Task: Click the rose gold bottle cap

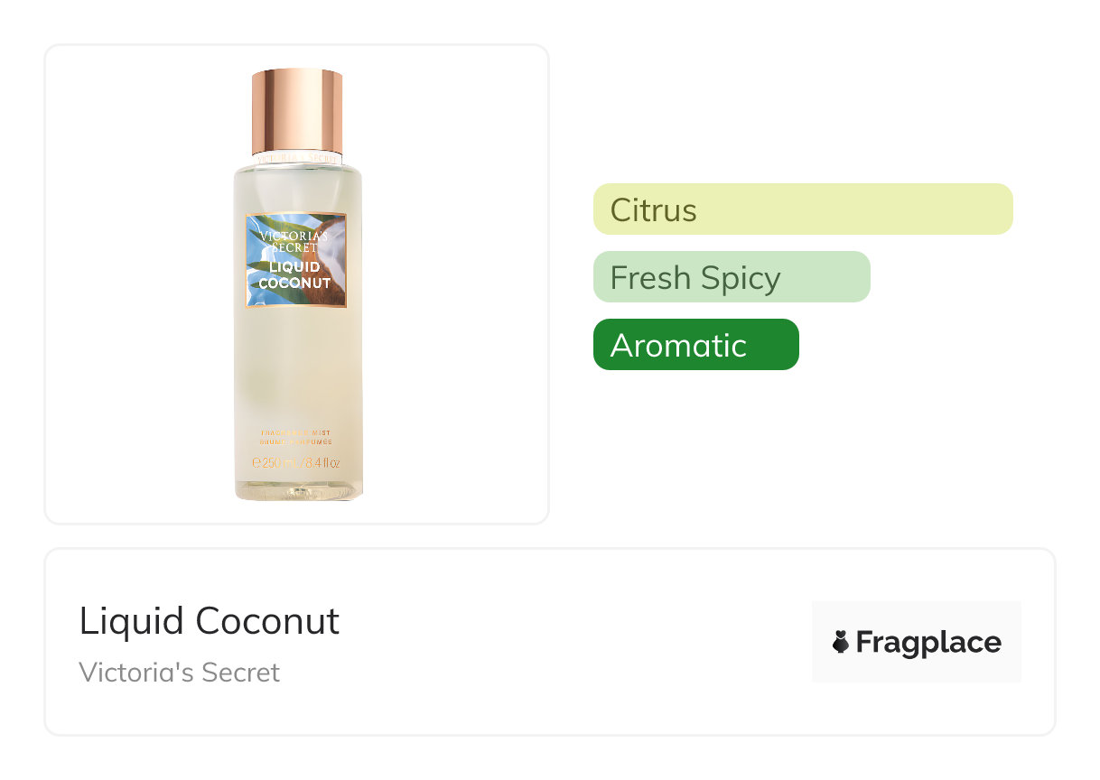Action: coord(297,108)
